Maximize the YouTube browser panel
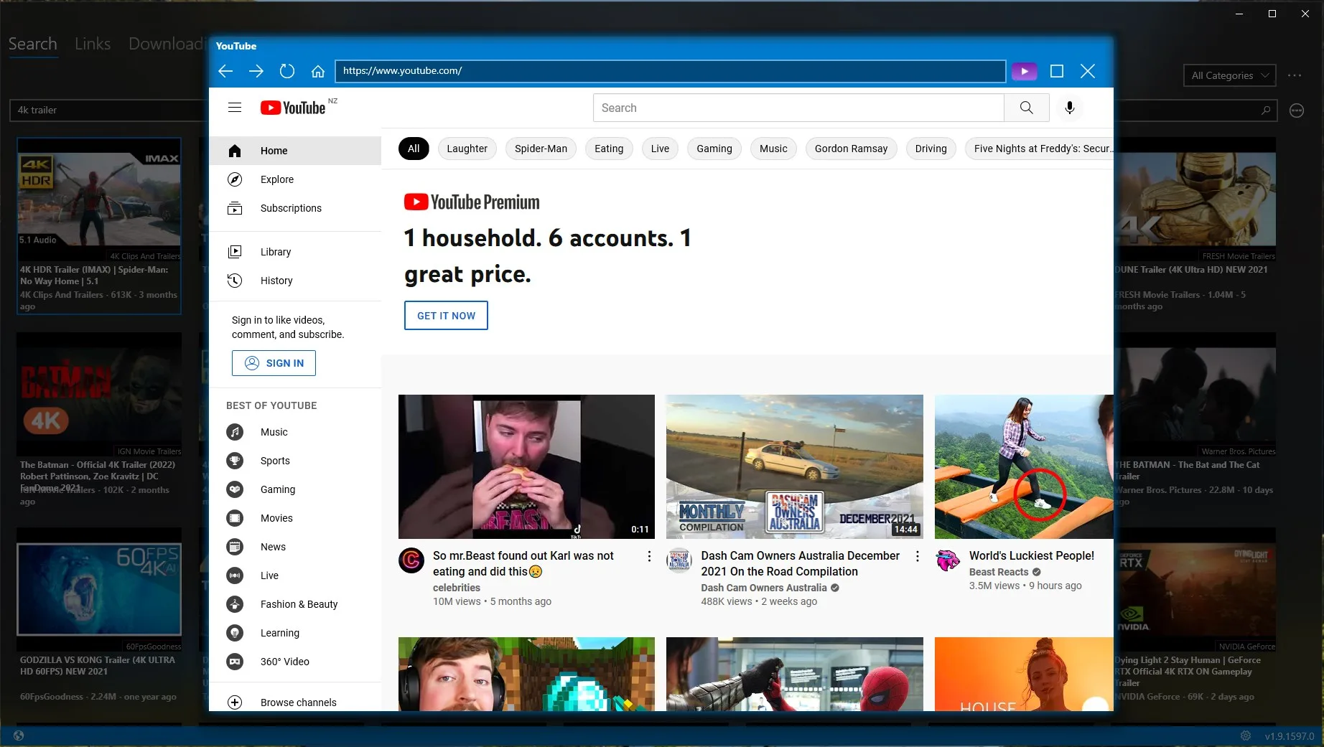This screenshot has width=1324, height=747. pos(1057,71)
